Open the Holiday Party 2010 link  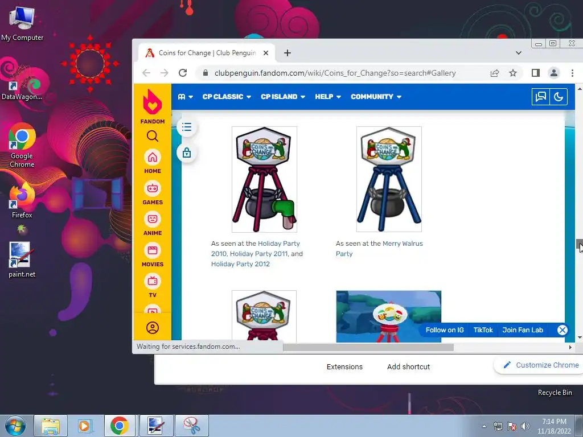(256, 249)
